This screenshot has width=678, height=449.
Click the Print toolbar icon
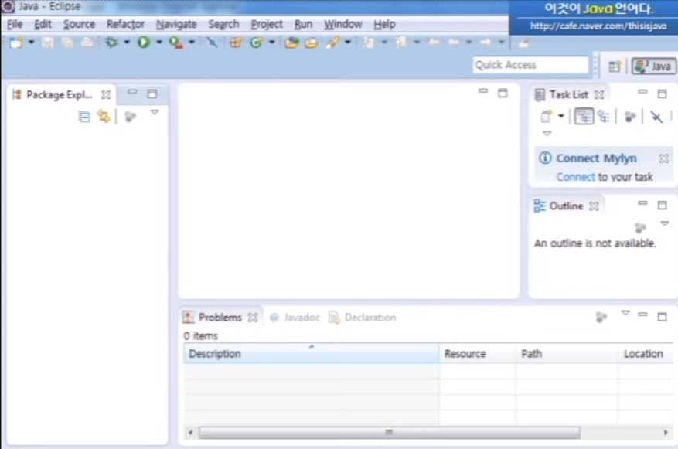[x=87, y=43]
